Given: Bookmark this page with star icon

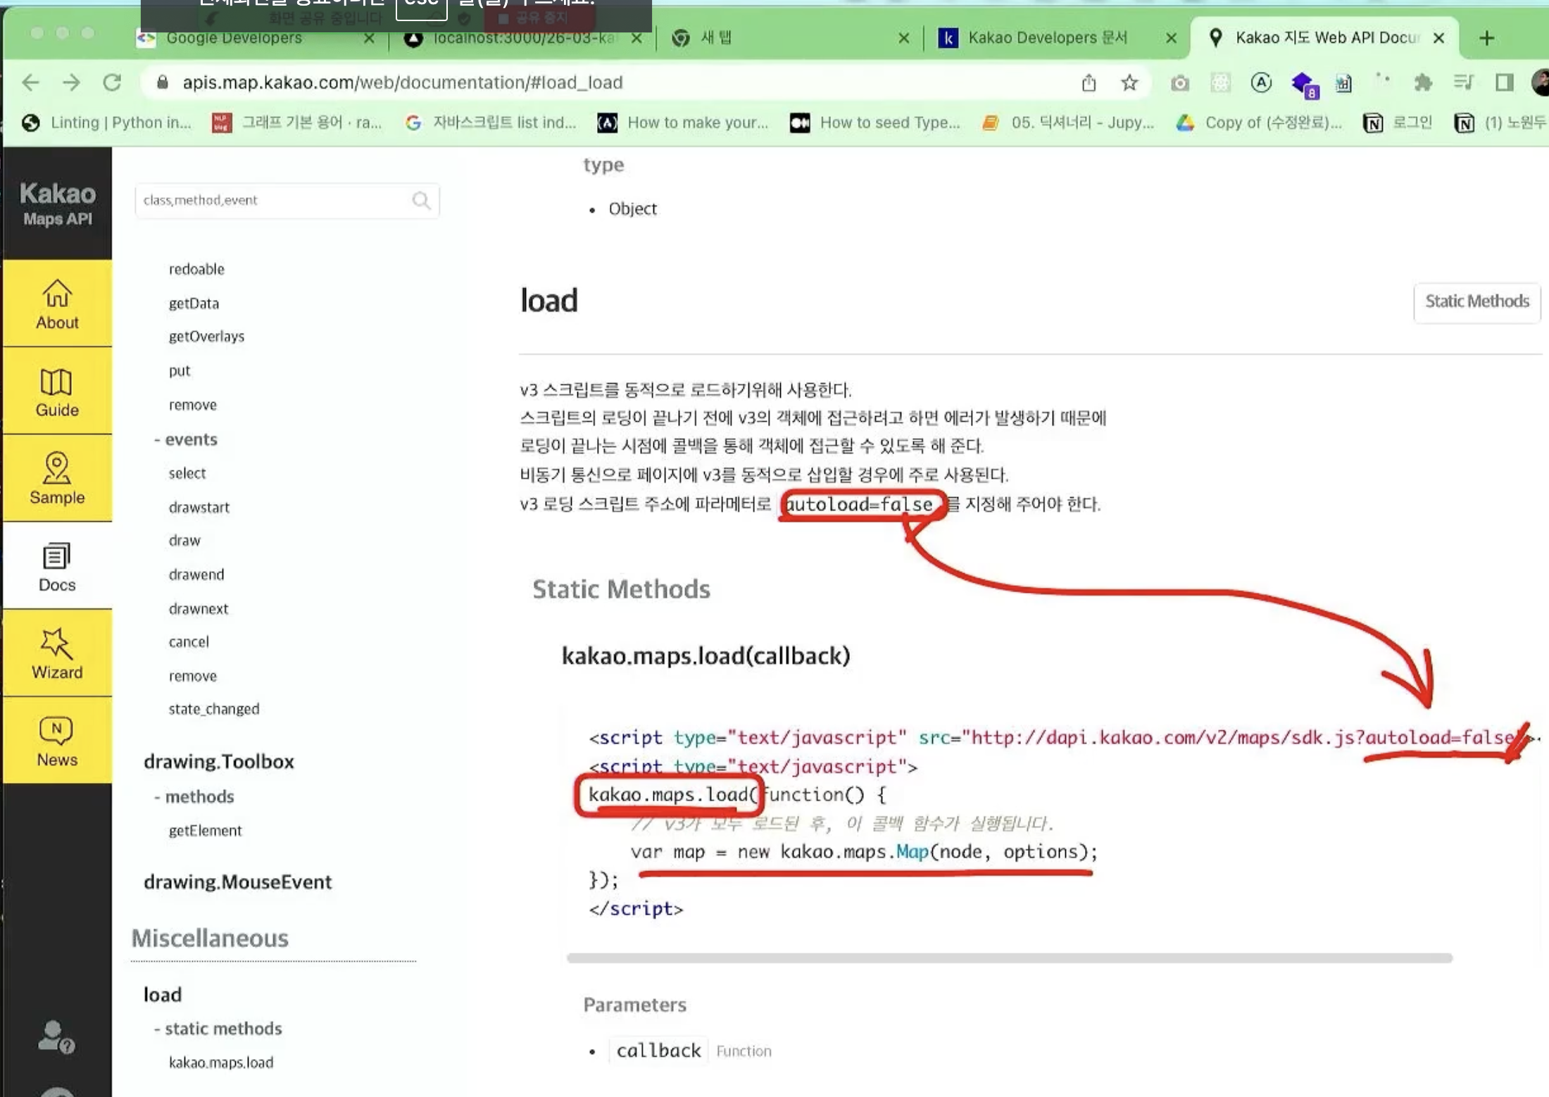Looking at the screenshot, I should tap(1129, 83).
